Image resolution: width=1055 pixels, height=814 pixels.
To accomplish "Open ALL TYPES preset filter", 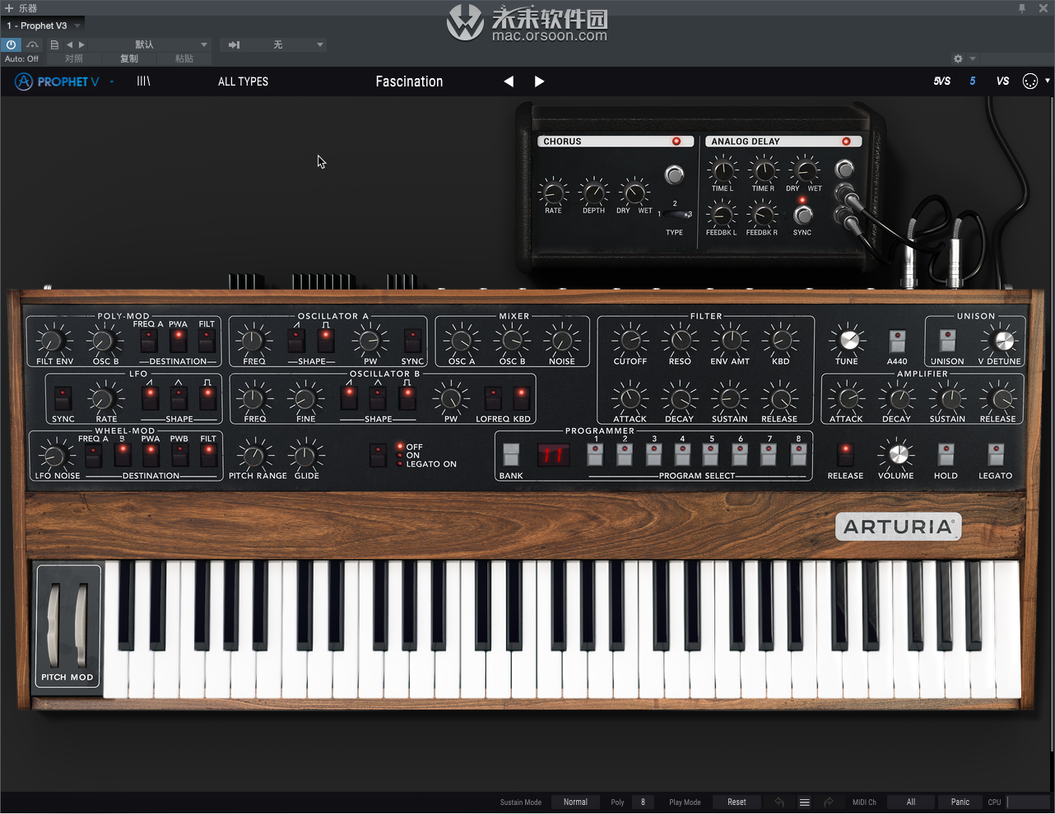I will (x=243, y=81).
